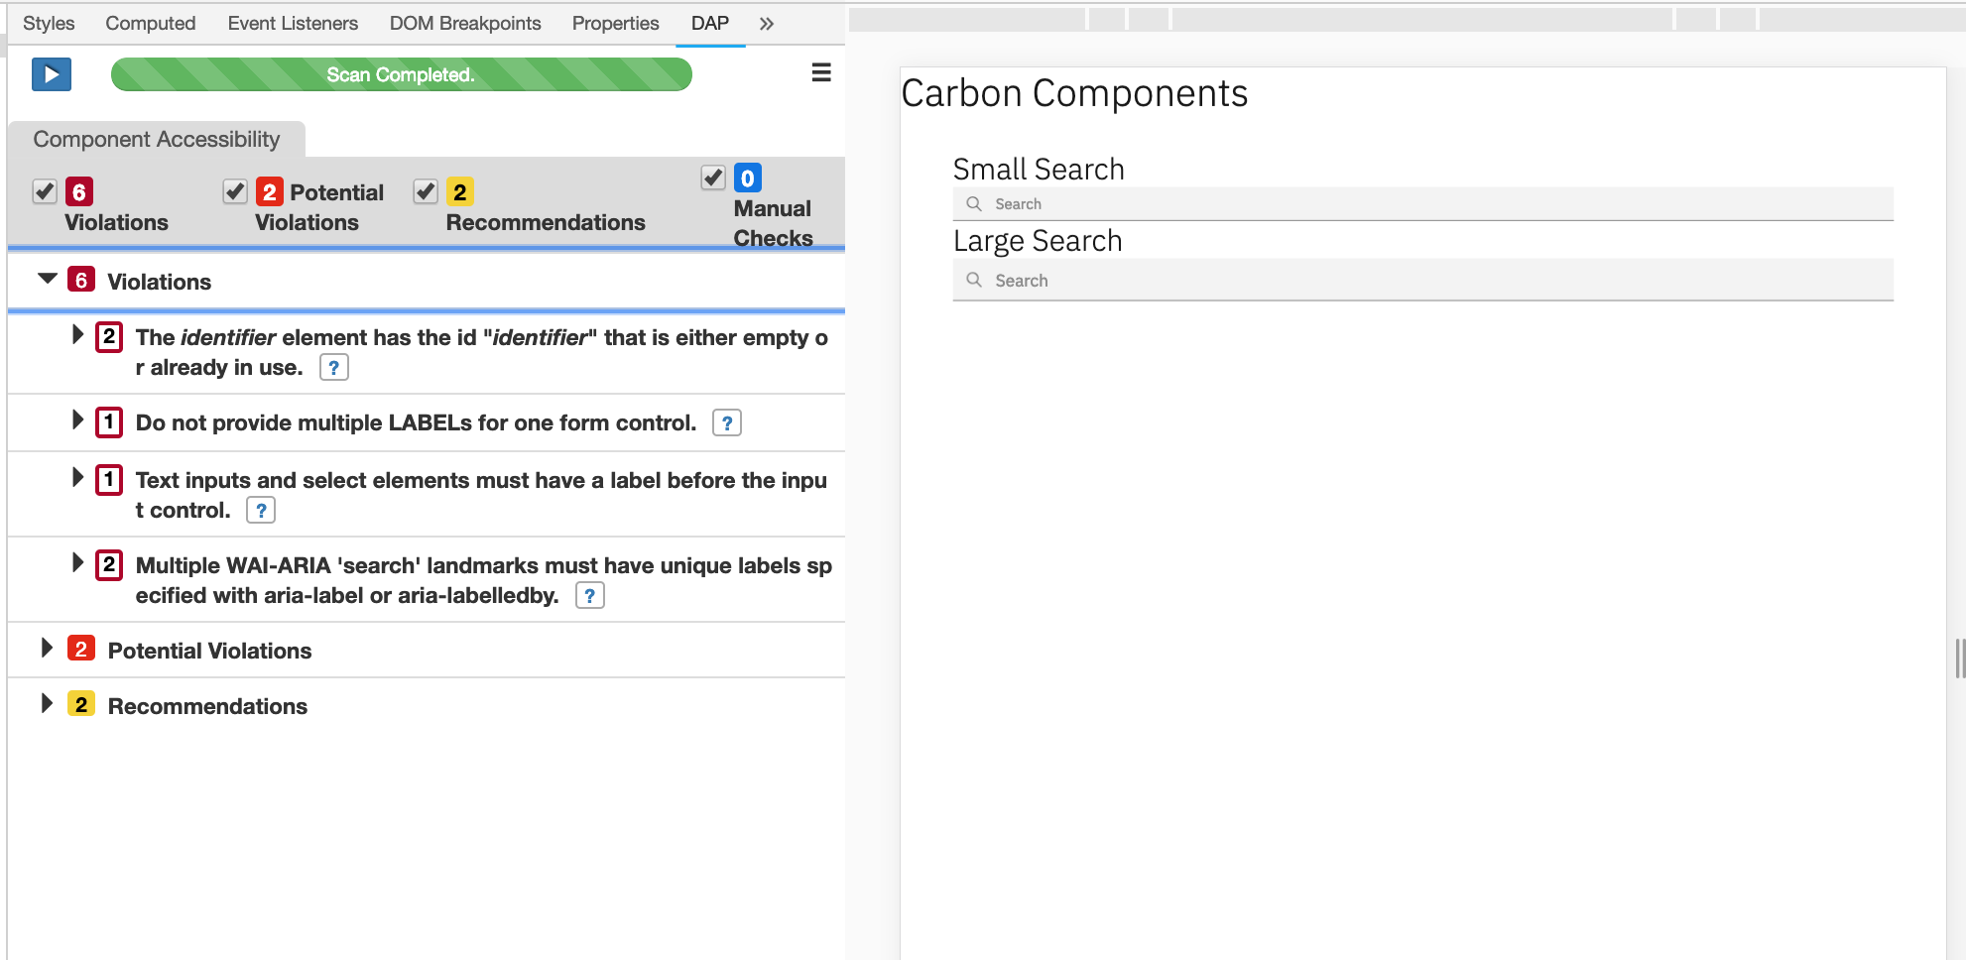Click the magnifier icon in Small Search
Image resolution: width=1966 pixels, height=960 pixels.
(974, 202)
